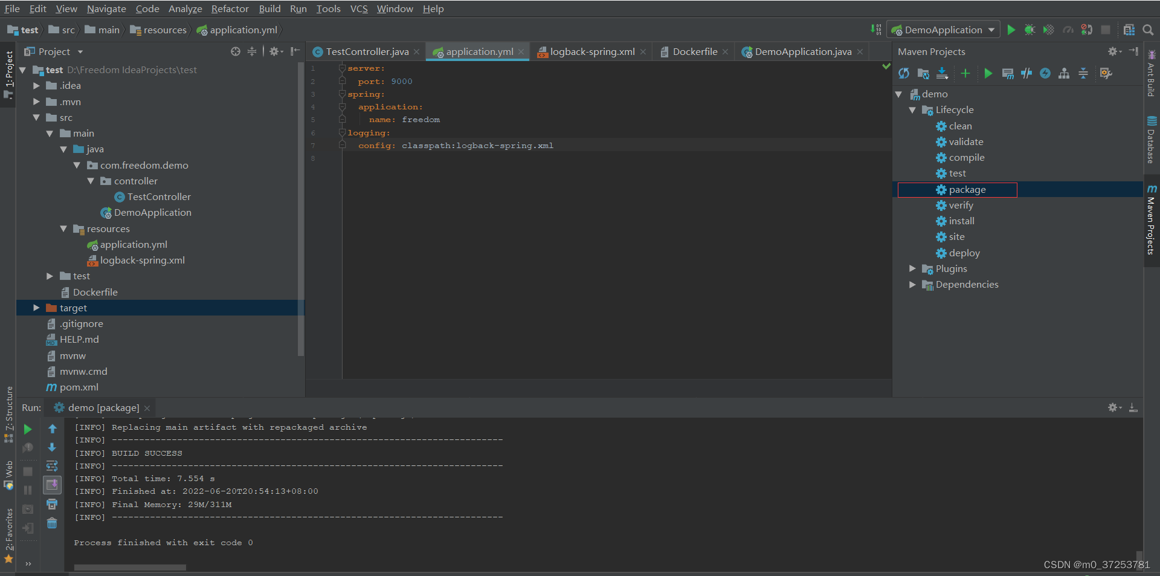1160x576 pixels.
Task: Execute a Maven goal using the 'm' icon
Action: (1009, 73)
